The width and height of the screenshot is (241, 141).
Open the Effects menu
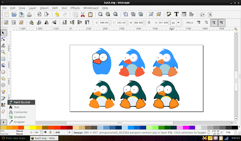75,8
